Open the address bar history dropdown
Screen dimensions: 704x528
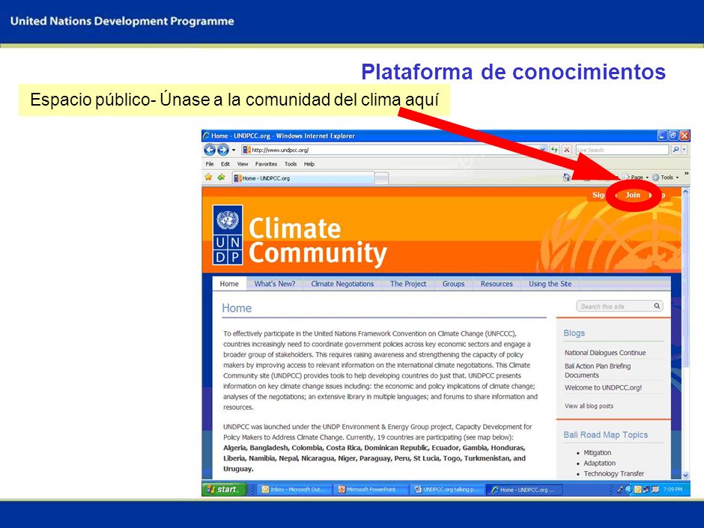click(x=543, y=150)
